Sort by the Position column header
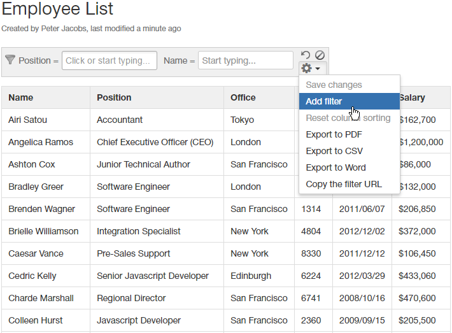 coord(114,97)
